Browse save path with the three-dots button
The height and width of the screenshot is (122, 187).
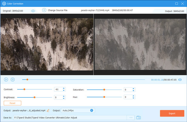tap(131, 118)
